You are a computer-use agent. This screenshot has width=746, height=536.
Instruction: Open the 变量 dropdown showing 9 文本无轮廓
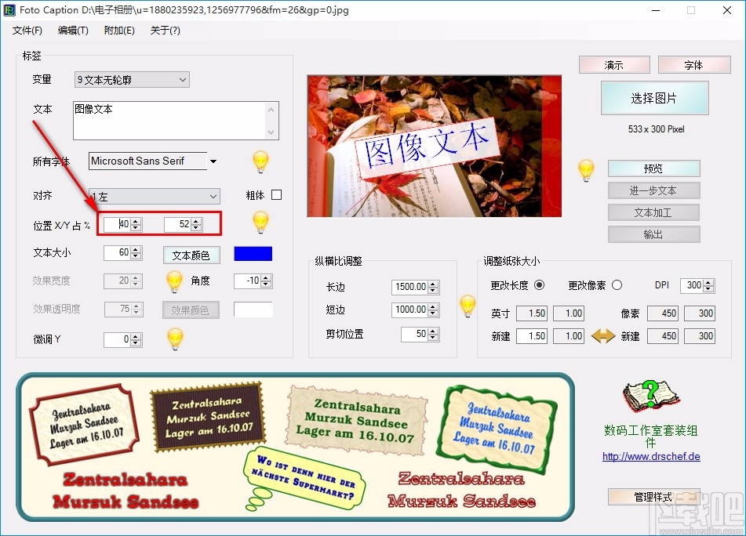(132, 80)
